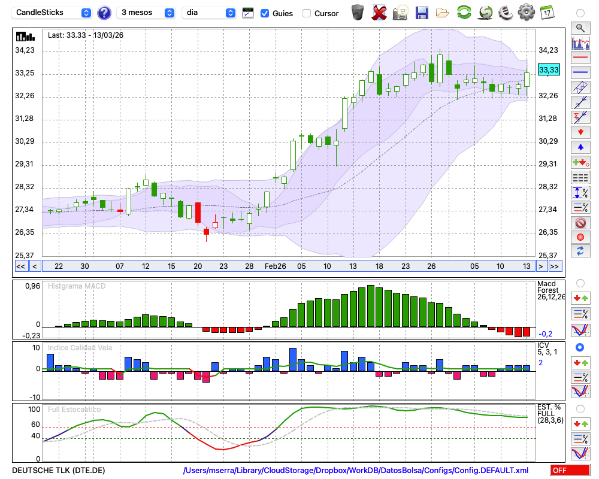Click the magnifier zoom tool in the right sidebar

coord(580,28)
